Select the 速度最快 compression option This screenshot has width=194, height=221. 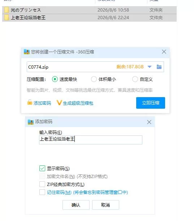(55, 79)
